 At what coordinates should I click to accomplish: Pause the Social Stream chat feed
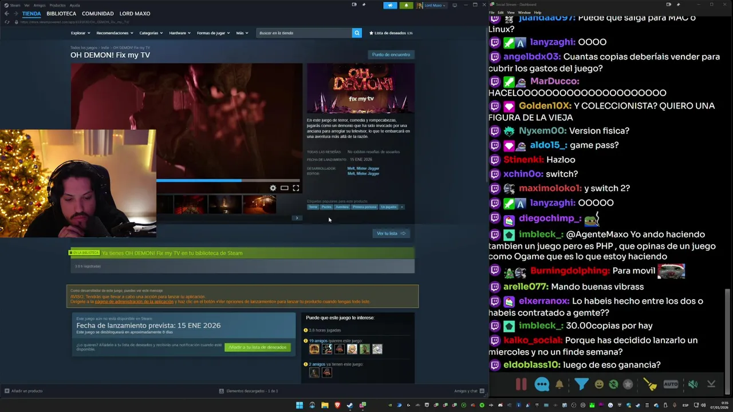pos(521,385)
